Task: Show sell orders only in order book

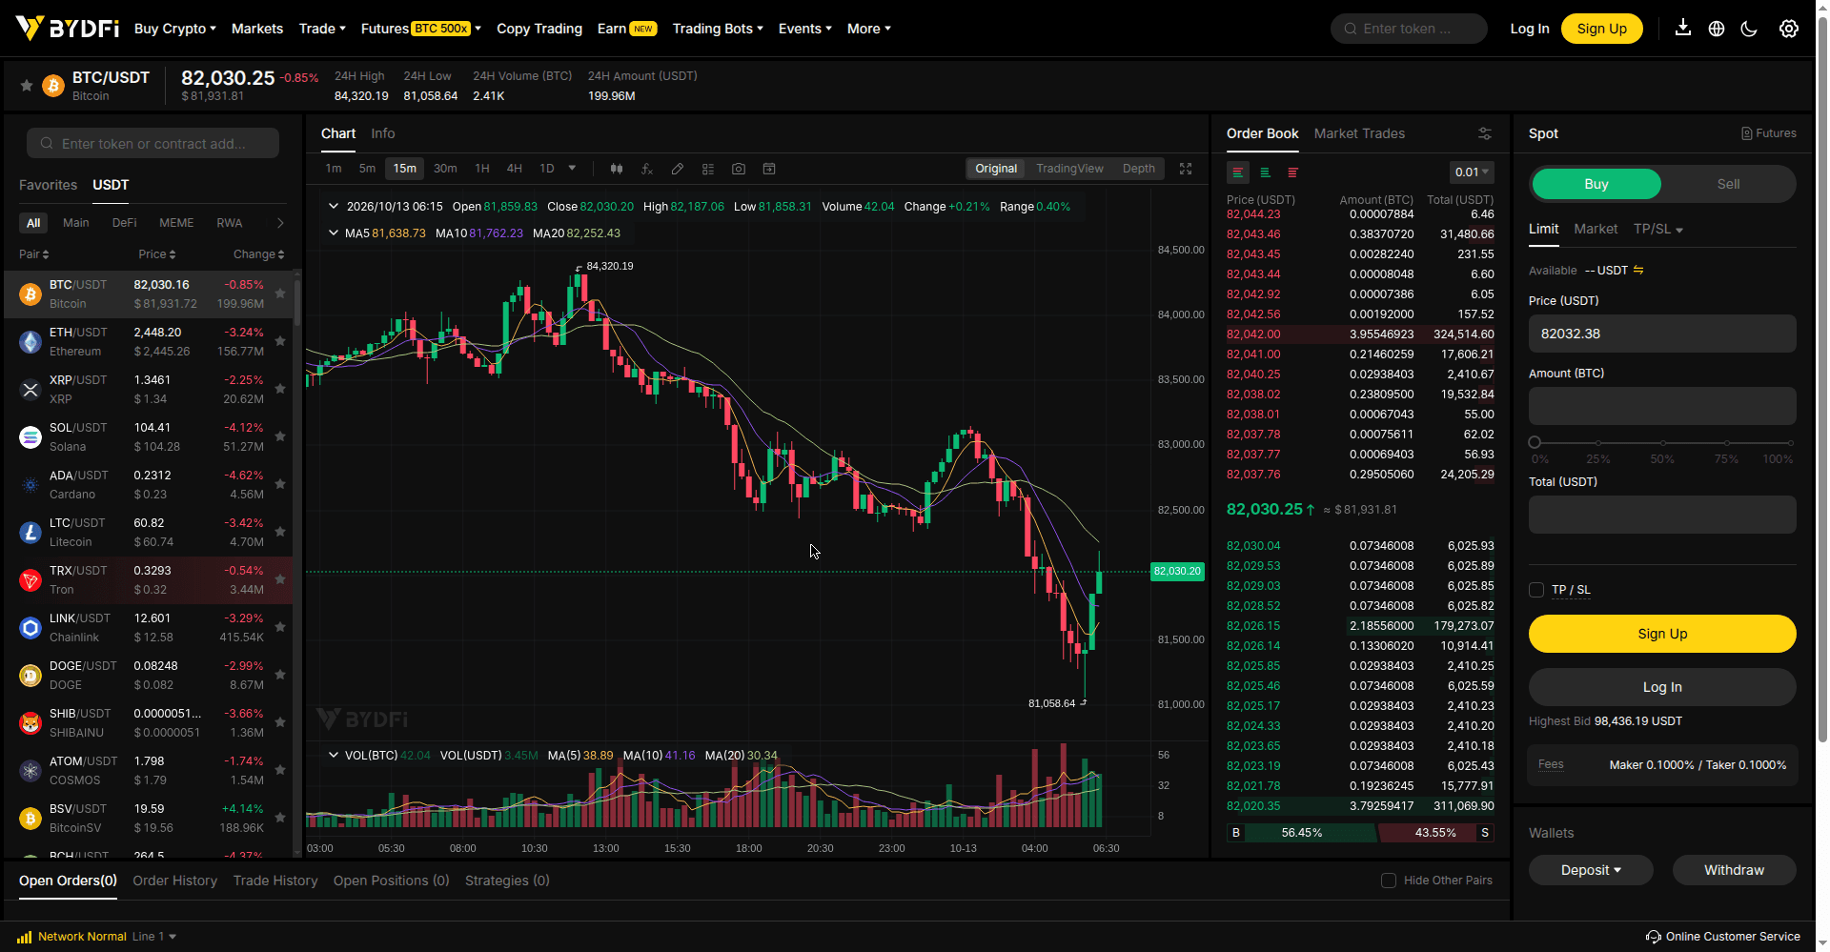Action: (x=1292, y=172)
